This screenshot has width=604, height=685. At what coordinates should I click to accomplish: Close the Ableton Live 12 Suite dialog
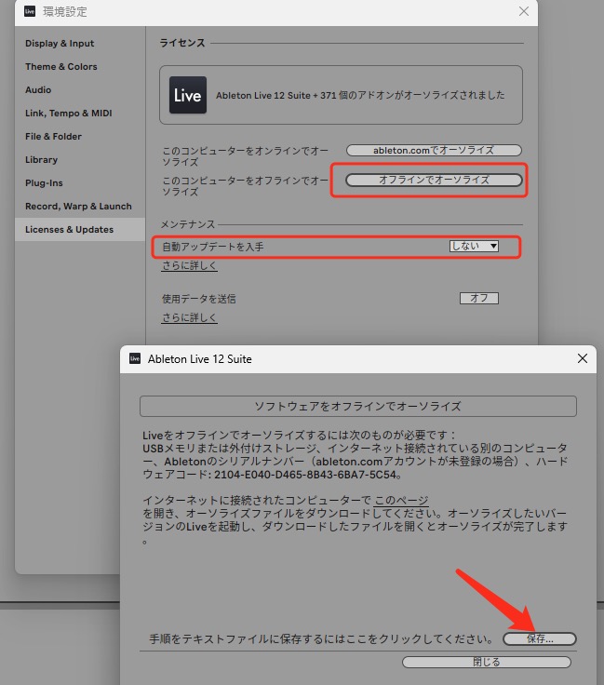583,358
